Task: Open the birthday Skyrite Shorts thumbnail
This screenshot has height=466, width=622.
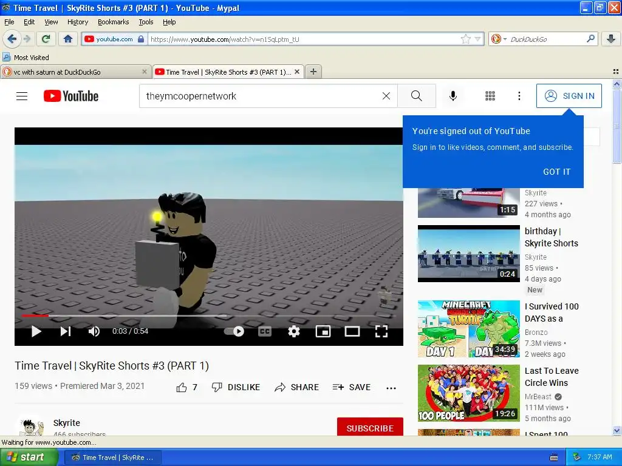Action: tap(468, 254)
